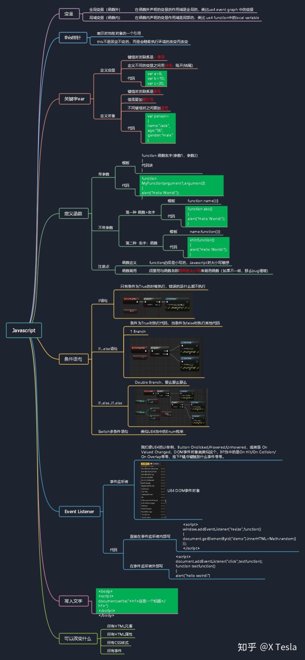Screen dimensions: 305x660
Task: Open the UE4 event list screenshot
Action: click(153, 490)
